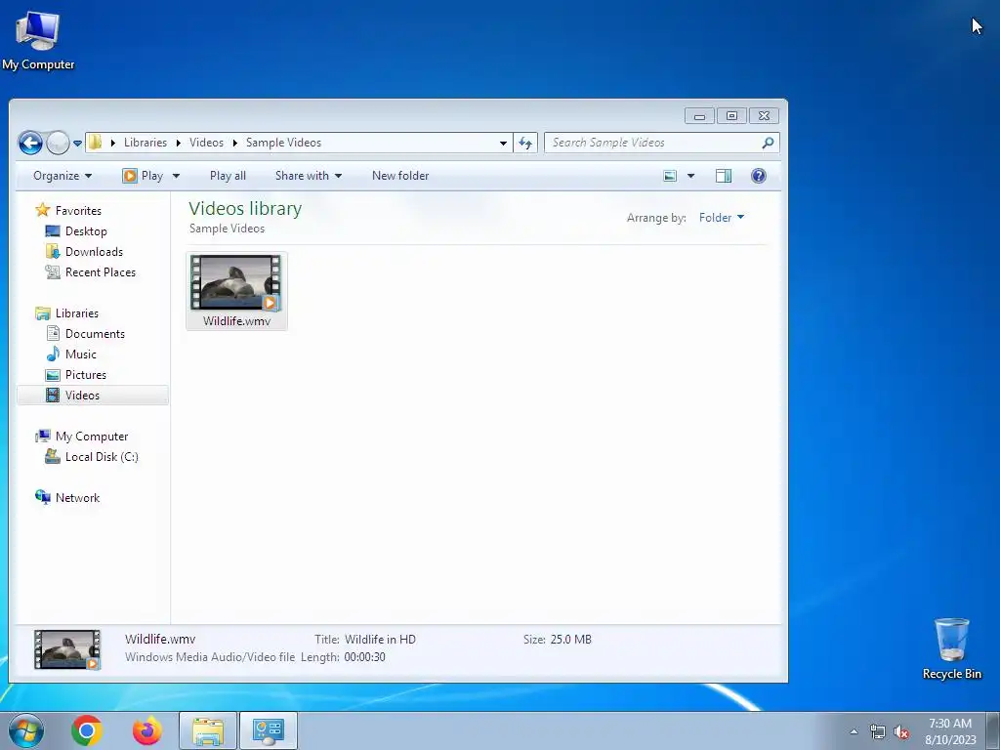Click the network tray icon

point(878,731)
